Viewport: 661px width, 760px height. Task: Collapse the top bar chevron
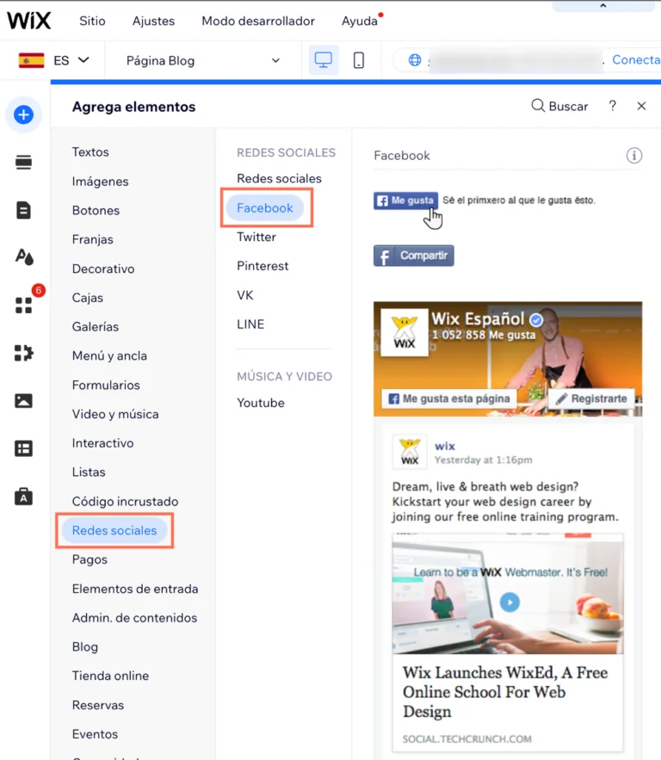coord(602,6)
